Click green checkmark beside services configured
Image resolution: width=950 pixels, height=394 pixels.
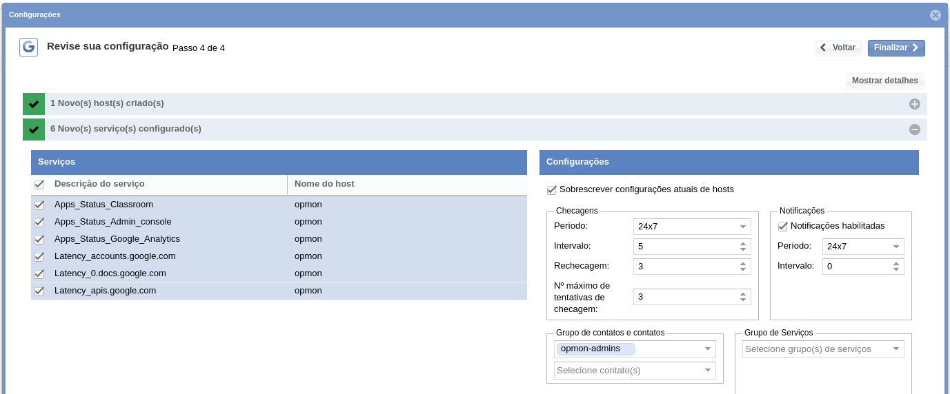pyautogui.click(x=34, y=129)
